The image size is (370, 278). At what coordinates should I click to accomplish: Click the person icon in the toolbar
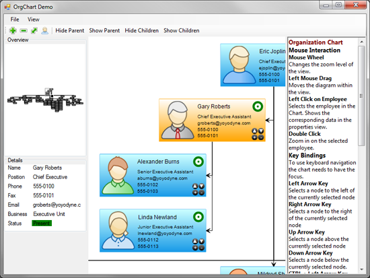pos(45,30)
